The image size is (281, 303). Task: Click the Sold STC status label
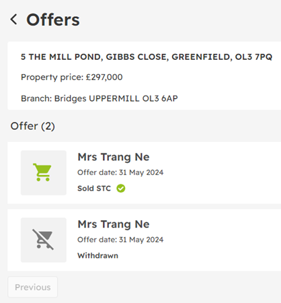pyautogui.click(x=94, y=189)
